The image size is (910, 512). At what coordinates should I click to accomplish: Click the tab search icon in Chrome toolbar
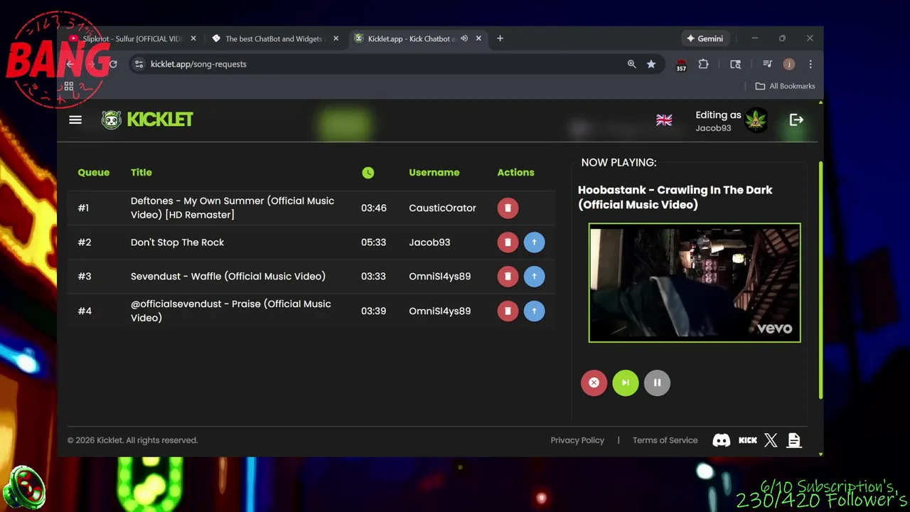click(735, 64)
